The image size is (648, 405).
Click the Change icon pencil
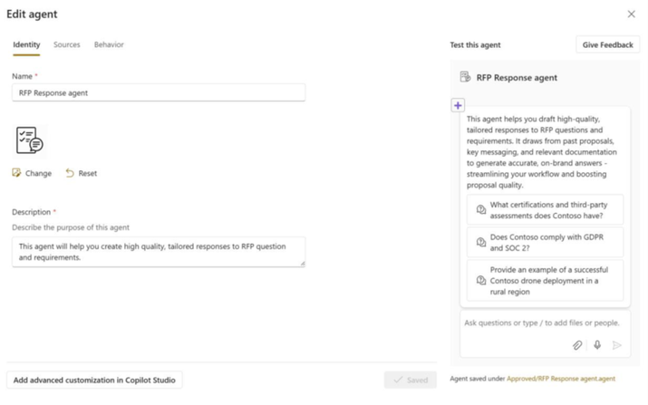(16, 173)
